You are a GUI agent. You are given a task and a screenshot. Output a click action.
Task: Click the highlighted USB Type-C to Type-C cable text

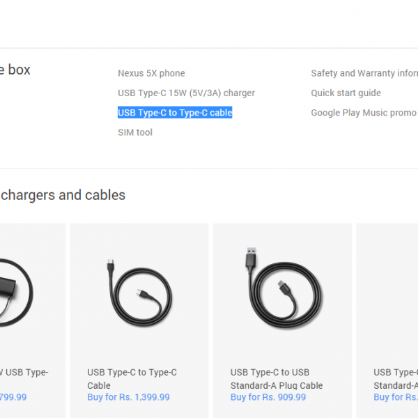[x=175, y=113]
